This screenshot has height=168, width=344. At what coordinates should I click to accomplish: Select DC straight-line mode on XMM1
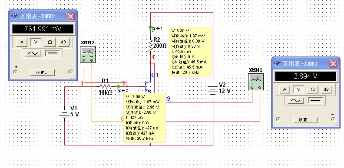pyautogui.click(x=316, y=100)
